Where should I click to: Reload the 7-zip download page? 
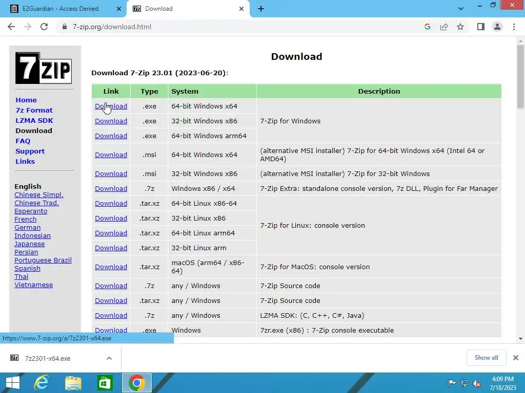(x=44, y=27)
